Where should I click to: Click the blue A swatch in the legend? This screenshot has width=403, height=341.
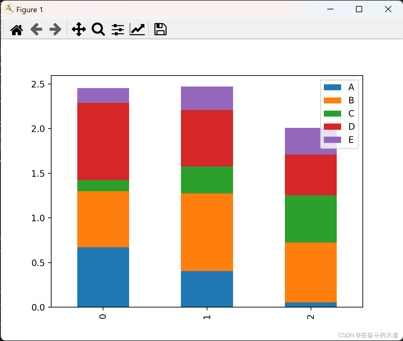click(332, 87)
